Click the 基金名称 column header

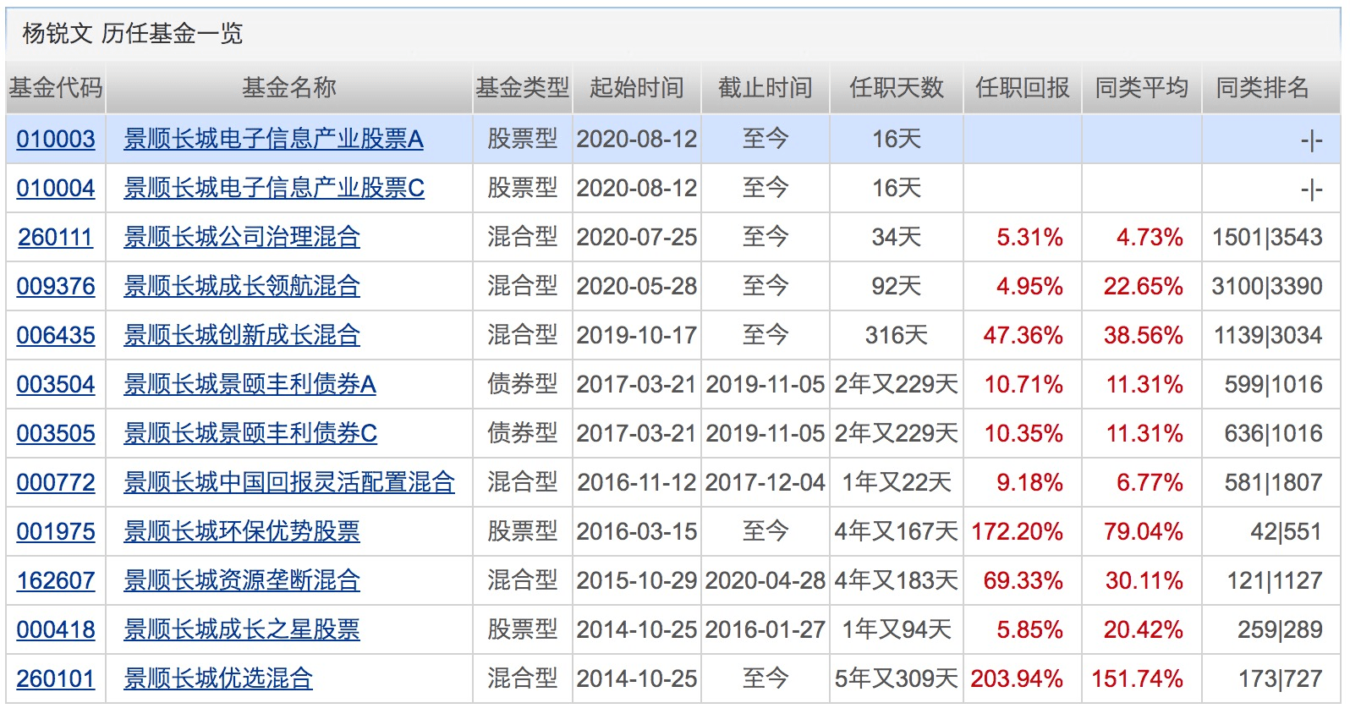click(x=289, y=88)
